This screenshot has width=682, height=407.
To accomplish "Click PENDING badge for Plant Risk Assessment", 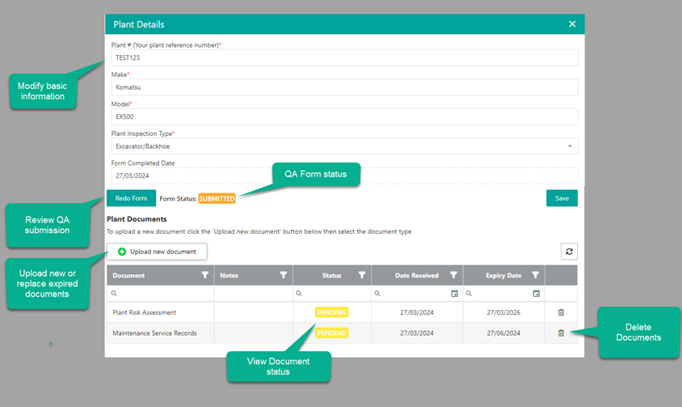I will click(331, 312).
